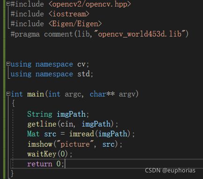
Task: Collapse the main function fold marker
Action: coord(8,94)
